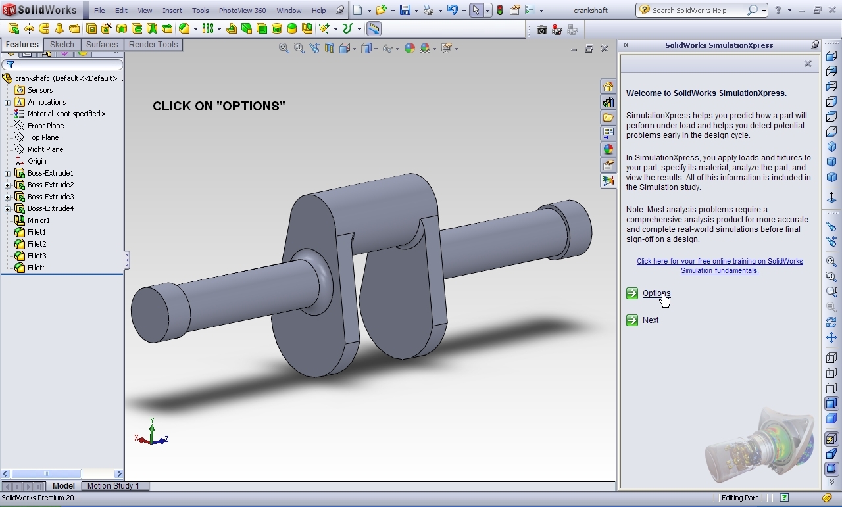Click the Print icon

click(x=428, y=11)
